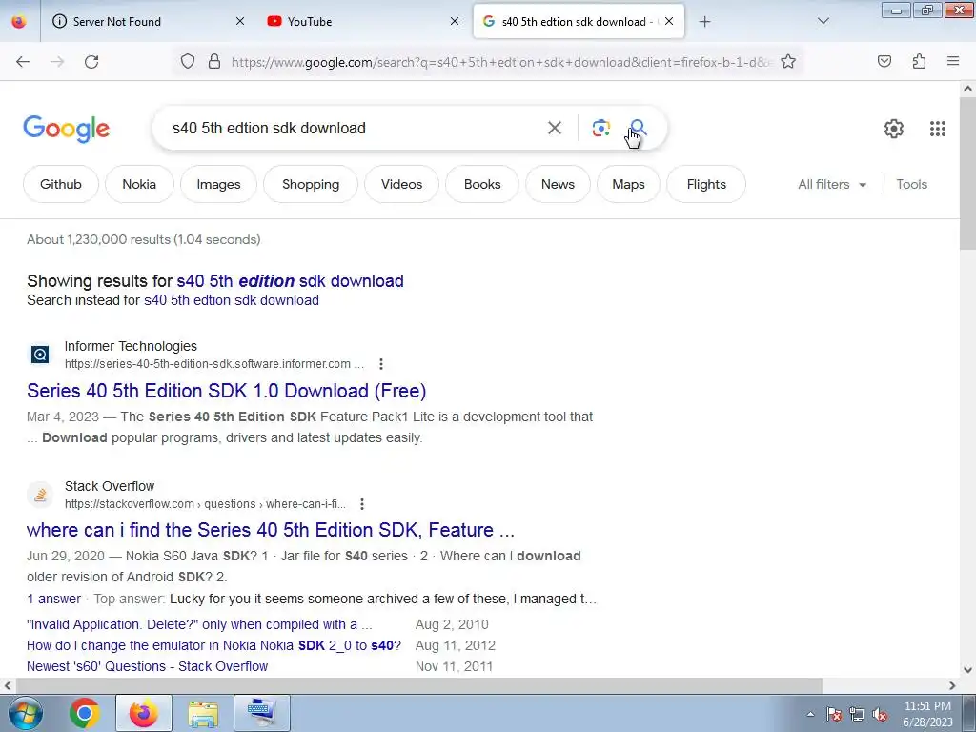
Task: Open more options for Stack Overflow result
Action: point(362,504)
